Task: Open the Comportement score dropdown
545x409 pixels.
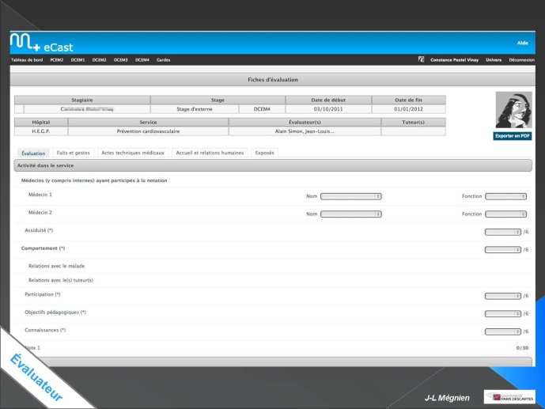Action: (x=503, y=249)
